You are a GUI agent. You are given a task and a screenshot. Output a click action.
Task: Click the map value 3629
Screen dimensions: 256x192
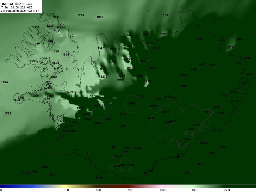coord(166,112)
